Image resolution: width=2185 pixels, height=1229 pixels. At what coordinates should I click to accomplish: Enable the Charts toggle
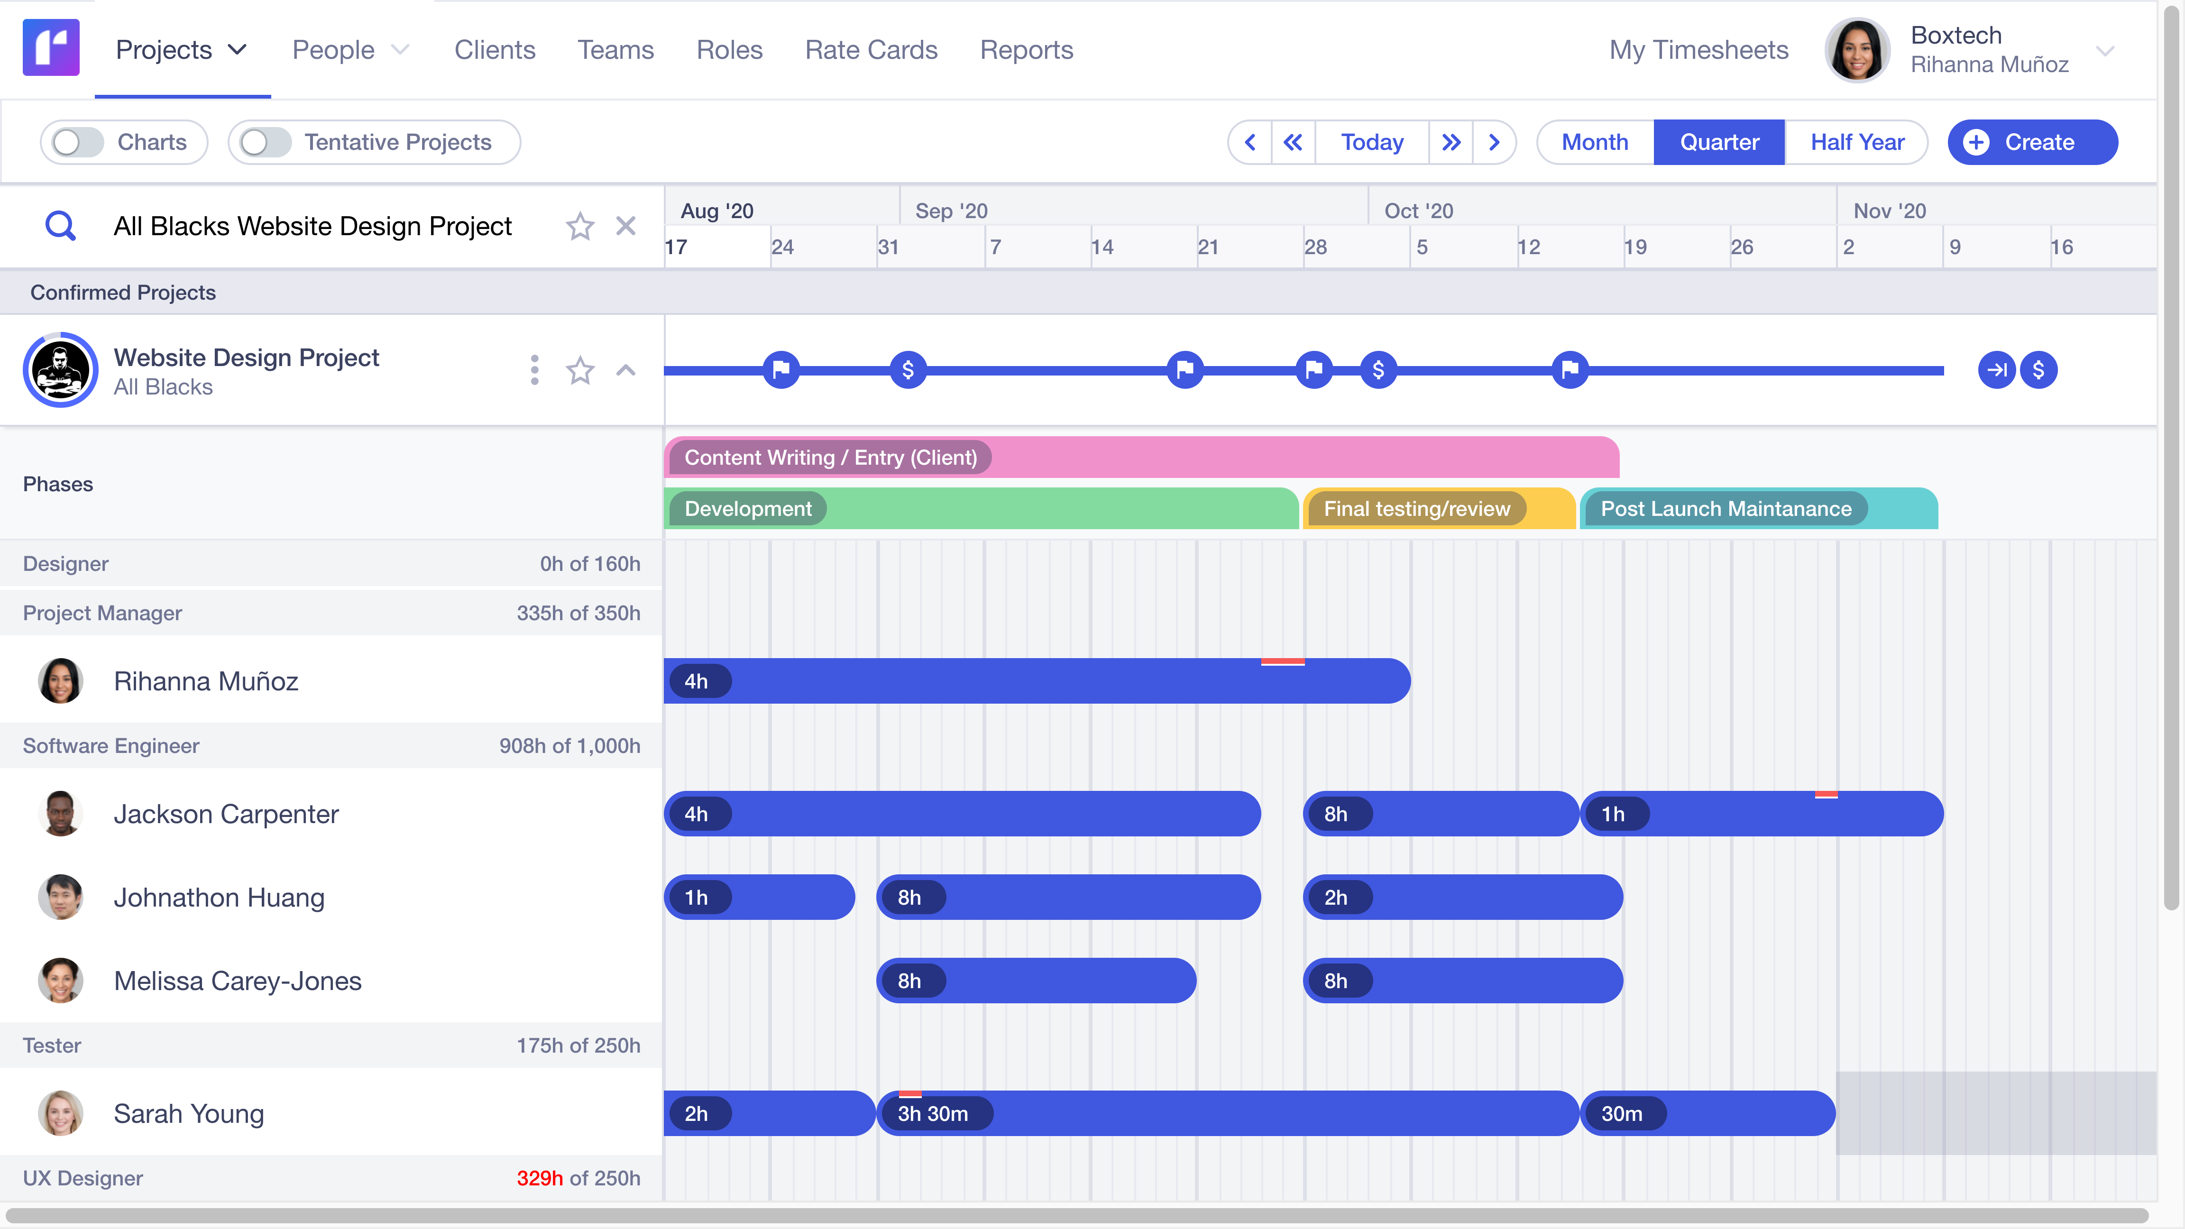75,142
